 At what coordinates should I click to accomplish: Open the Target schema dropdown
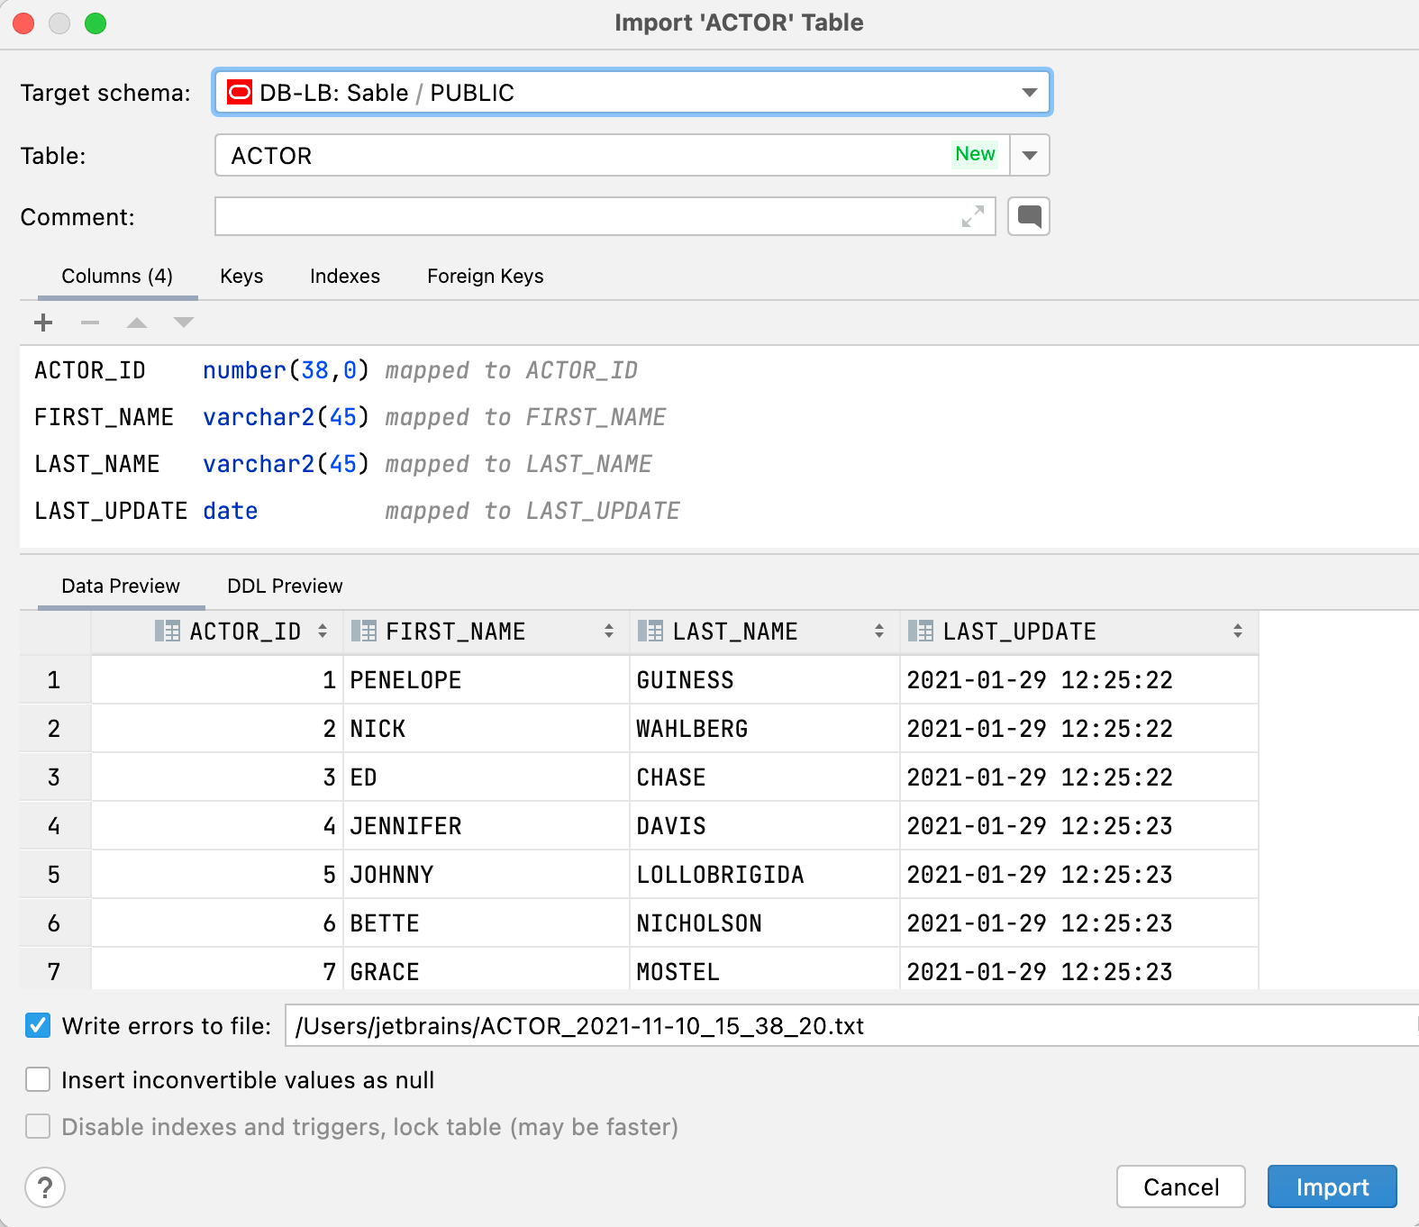tap(632, 93)
